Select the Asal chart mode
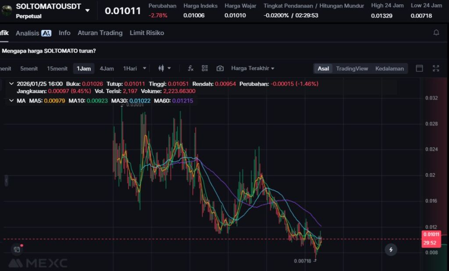Viewport: 449px width, 271px height. (x=323, y=68)
